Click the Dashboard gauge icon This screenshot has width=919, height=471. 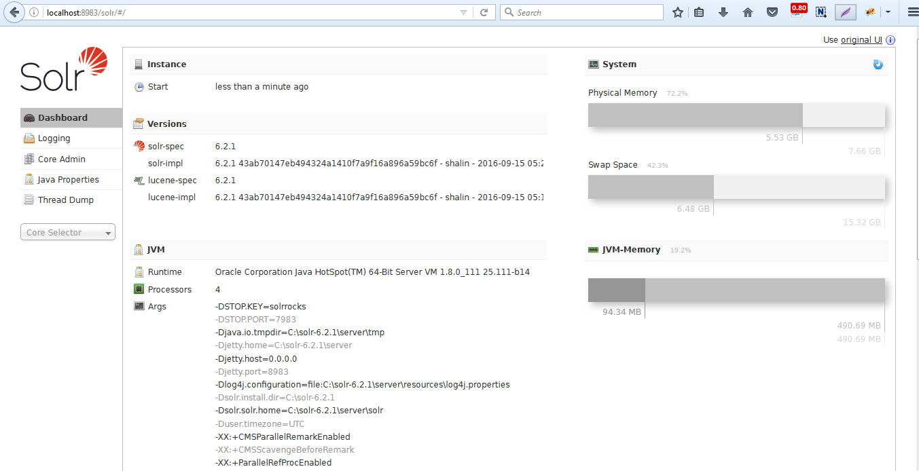[29, 118]
